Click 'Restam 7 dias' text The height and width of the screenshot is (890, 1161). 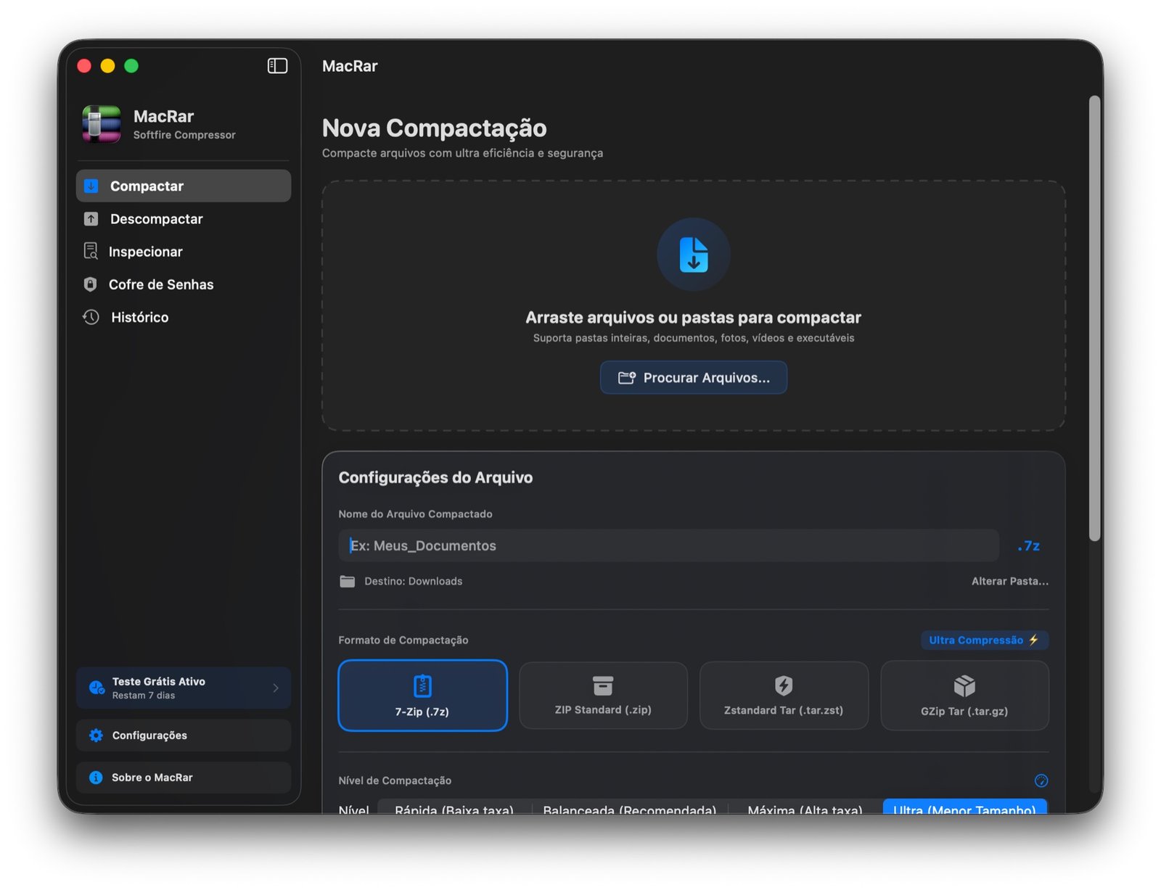coord(144,696)
